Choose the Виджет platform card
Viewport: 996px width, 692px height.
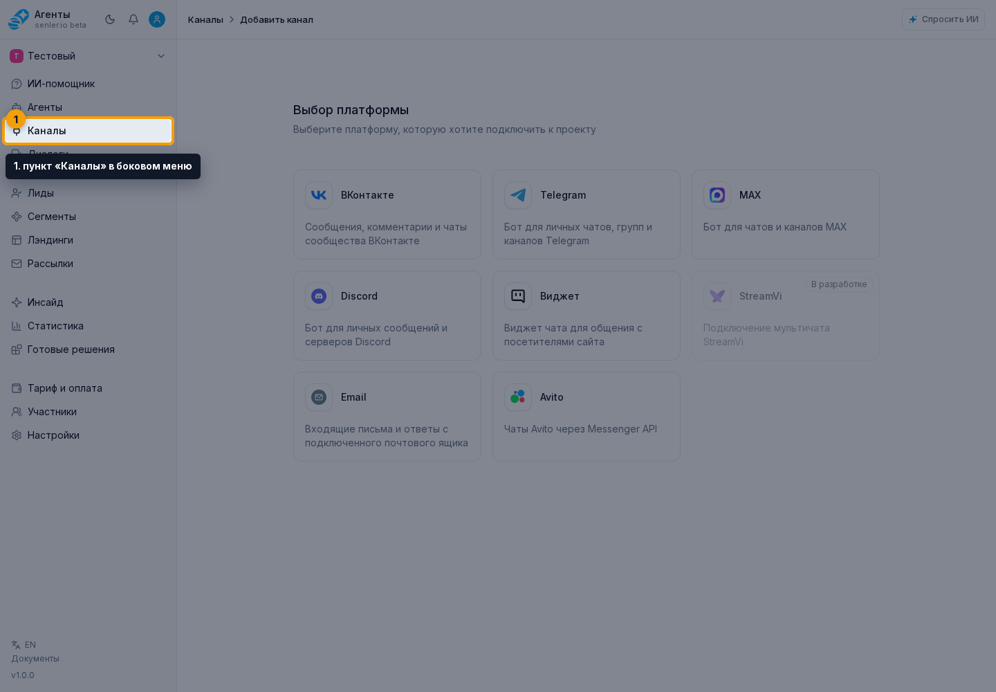[x=587, y=316]
